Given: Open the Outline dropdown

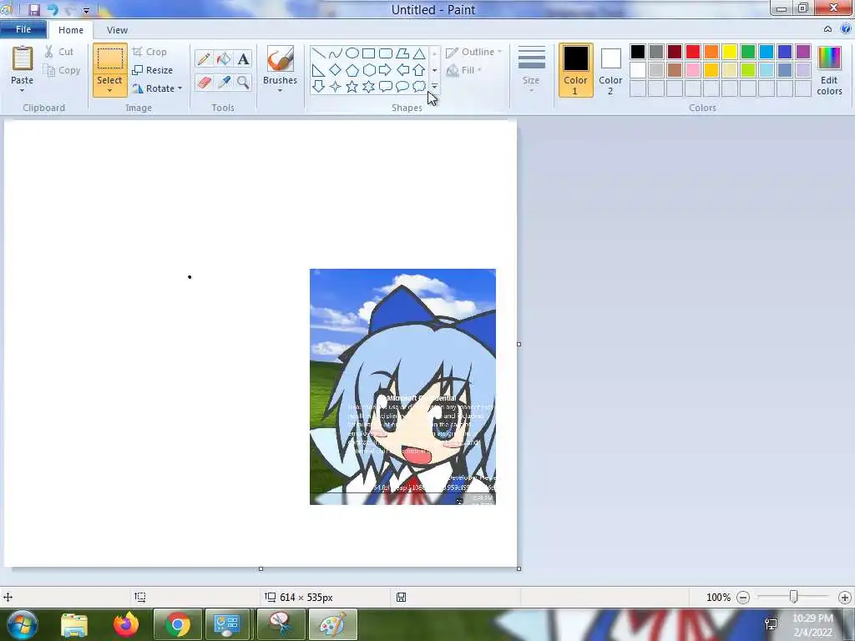Looking at the screenshot, I should click(473, 53).
